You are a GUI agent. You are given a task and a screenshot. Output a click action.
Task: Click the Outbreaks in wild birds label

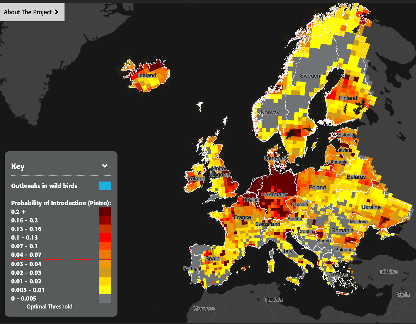point(44,186)
